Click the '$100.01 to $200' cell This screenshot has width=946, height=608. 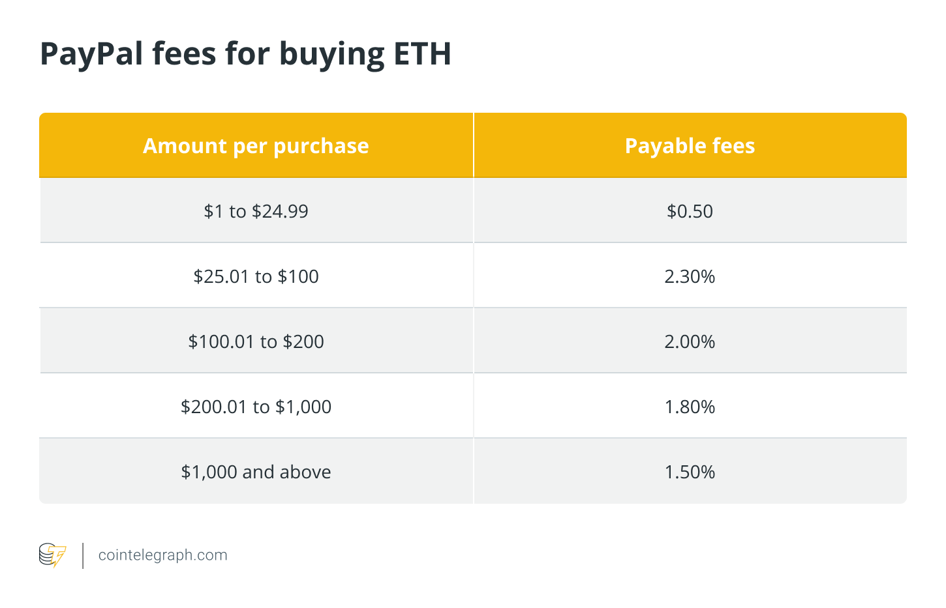[x=256, y=341]
